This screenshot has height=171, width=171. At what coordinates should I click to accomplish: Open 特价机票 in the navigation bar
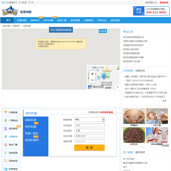pyautogui.click(x=48, y=20)
